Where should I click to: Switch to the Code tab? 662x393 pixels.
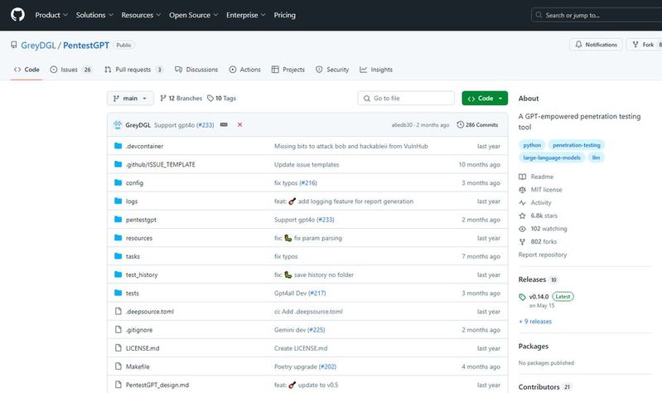click(x=27, y=70)
